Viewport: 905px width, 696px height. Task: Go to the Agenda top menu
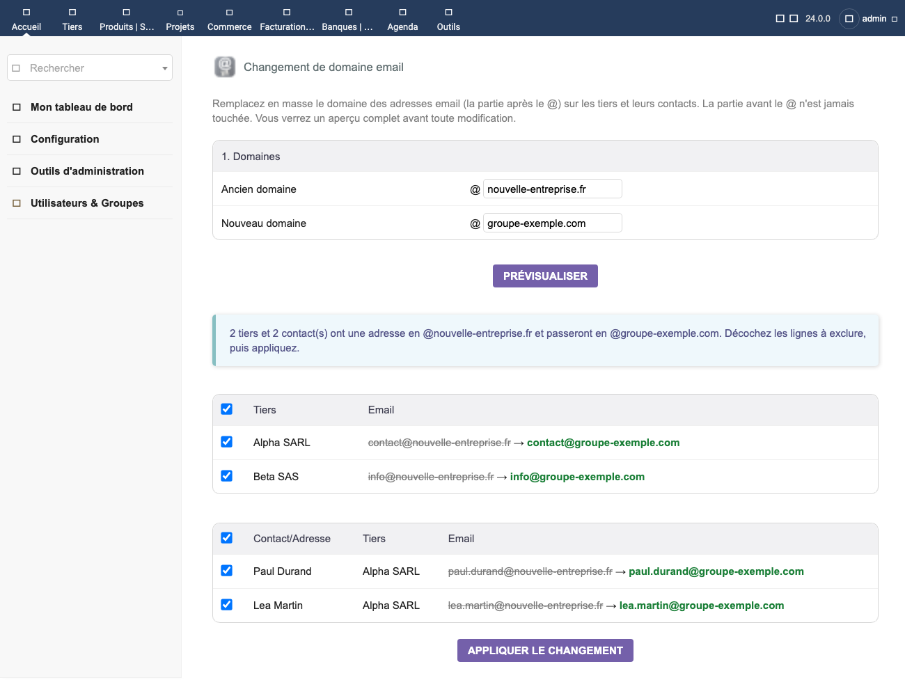[402, 19]
